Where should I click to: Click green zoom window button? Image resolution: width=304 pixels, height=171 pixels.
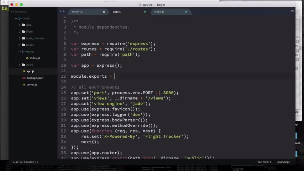click(21, 5)
